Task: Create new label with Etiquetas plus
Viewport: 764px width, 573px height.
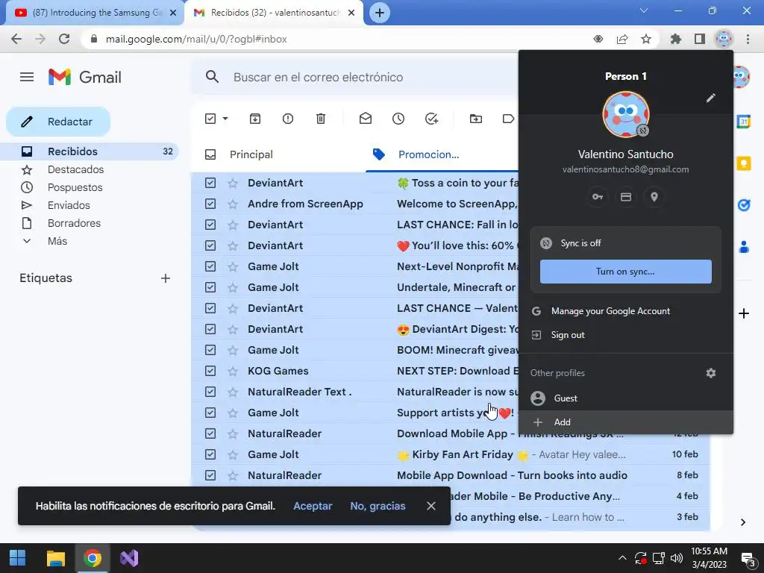Action: [166, 278]
